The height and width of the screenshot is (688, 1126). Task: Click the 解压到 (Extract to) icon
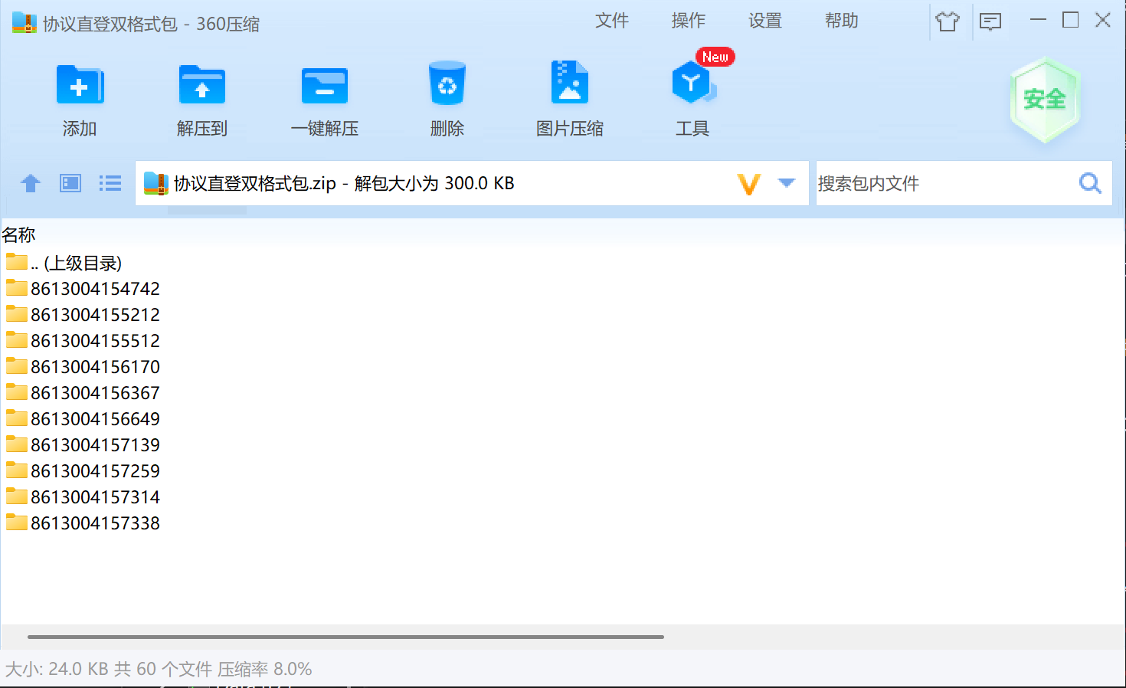point(201,85)
